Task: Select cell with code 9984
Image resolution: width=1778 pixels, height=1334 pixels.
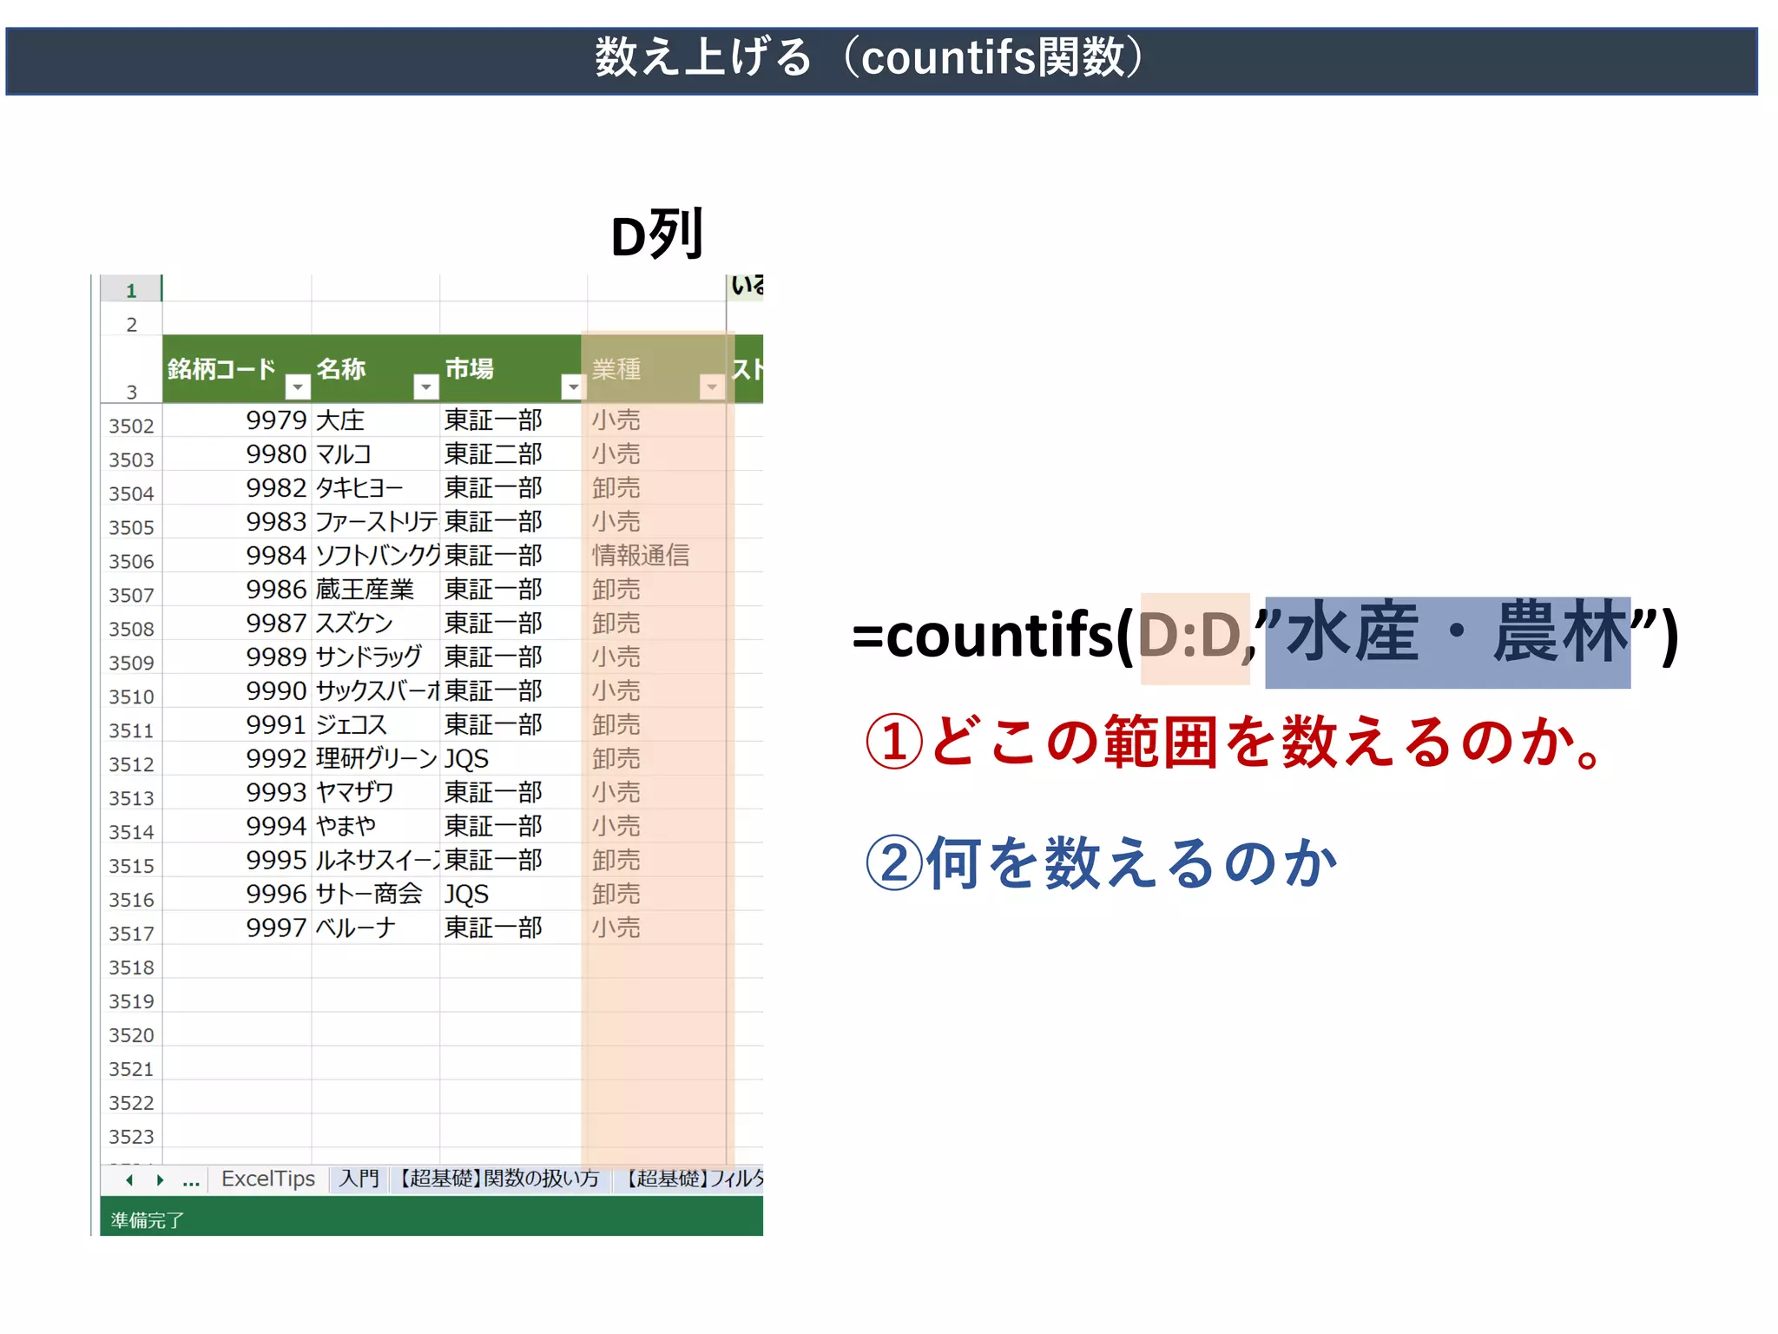Action: point(237,556)
